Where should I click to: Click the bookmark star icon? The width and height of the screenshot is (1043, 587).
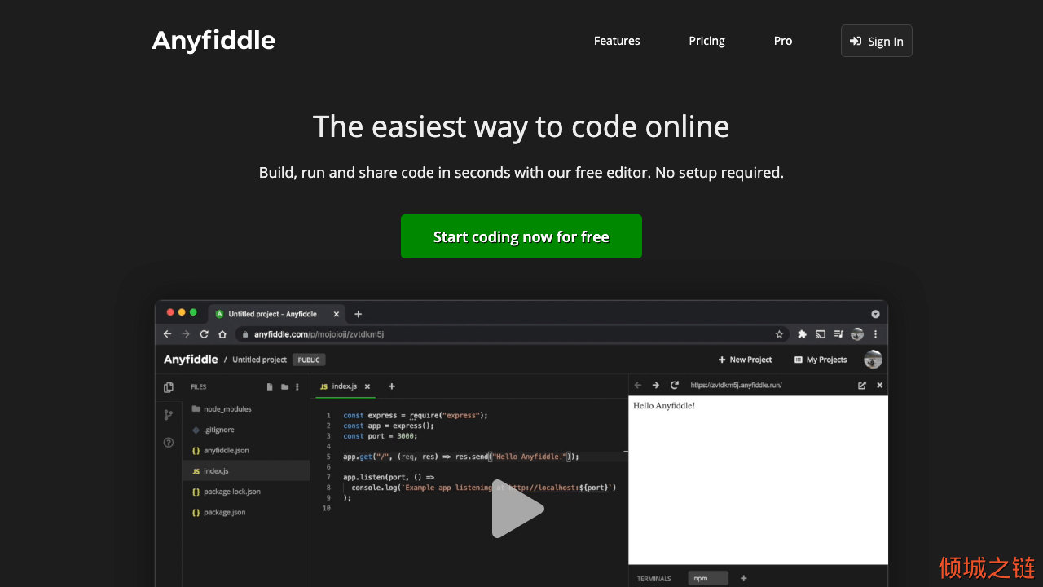point(779,334)
